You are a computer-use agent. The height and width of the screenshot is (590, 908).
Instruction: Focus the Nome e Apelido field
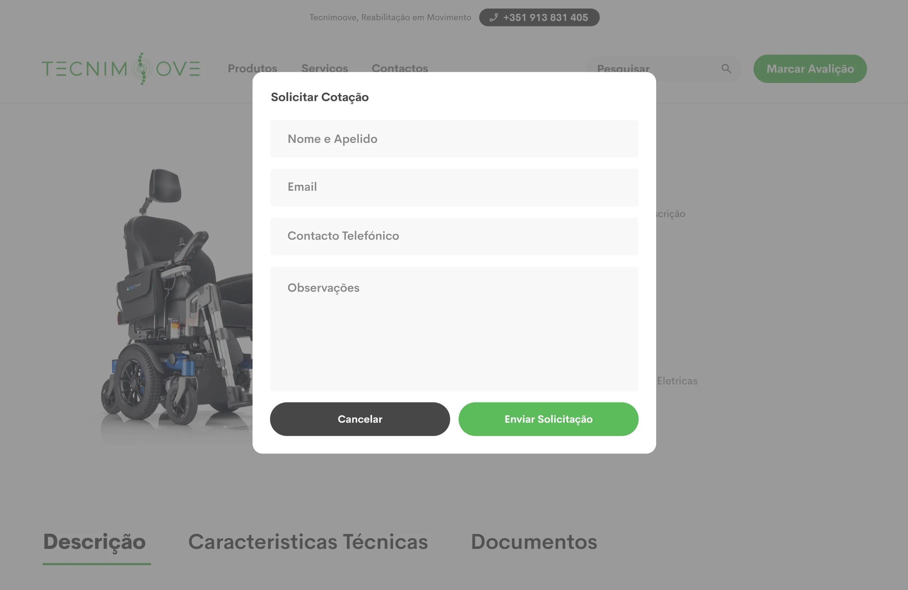[454, 139]
